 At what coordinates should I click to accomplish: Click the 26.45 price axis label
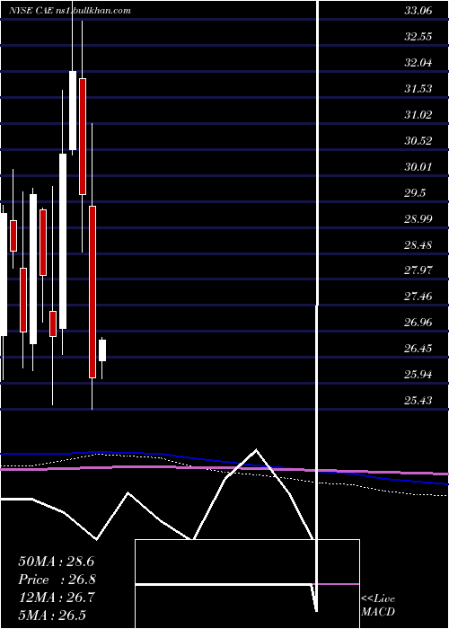click(x=418, y=349)
